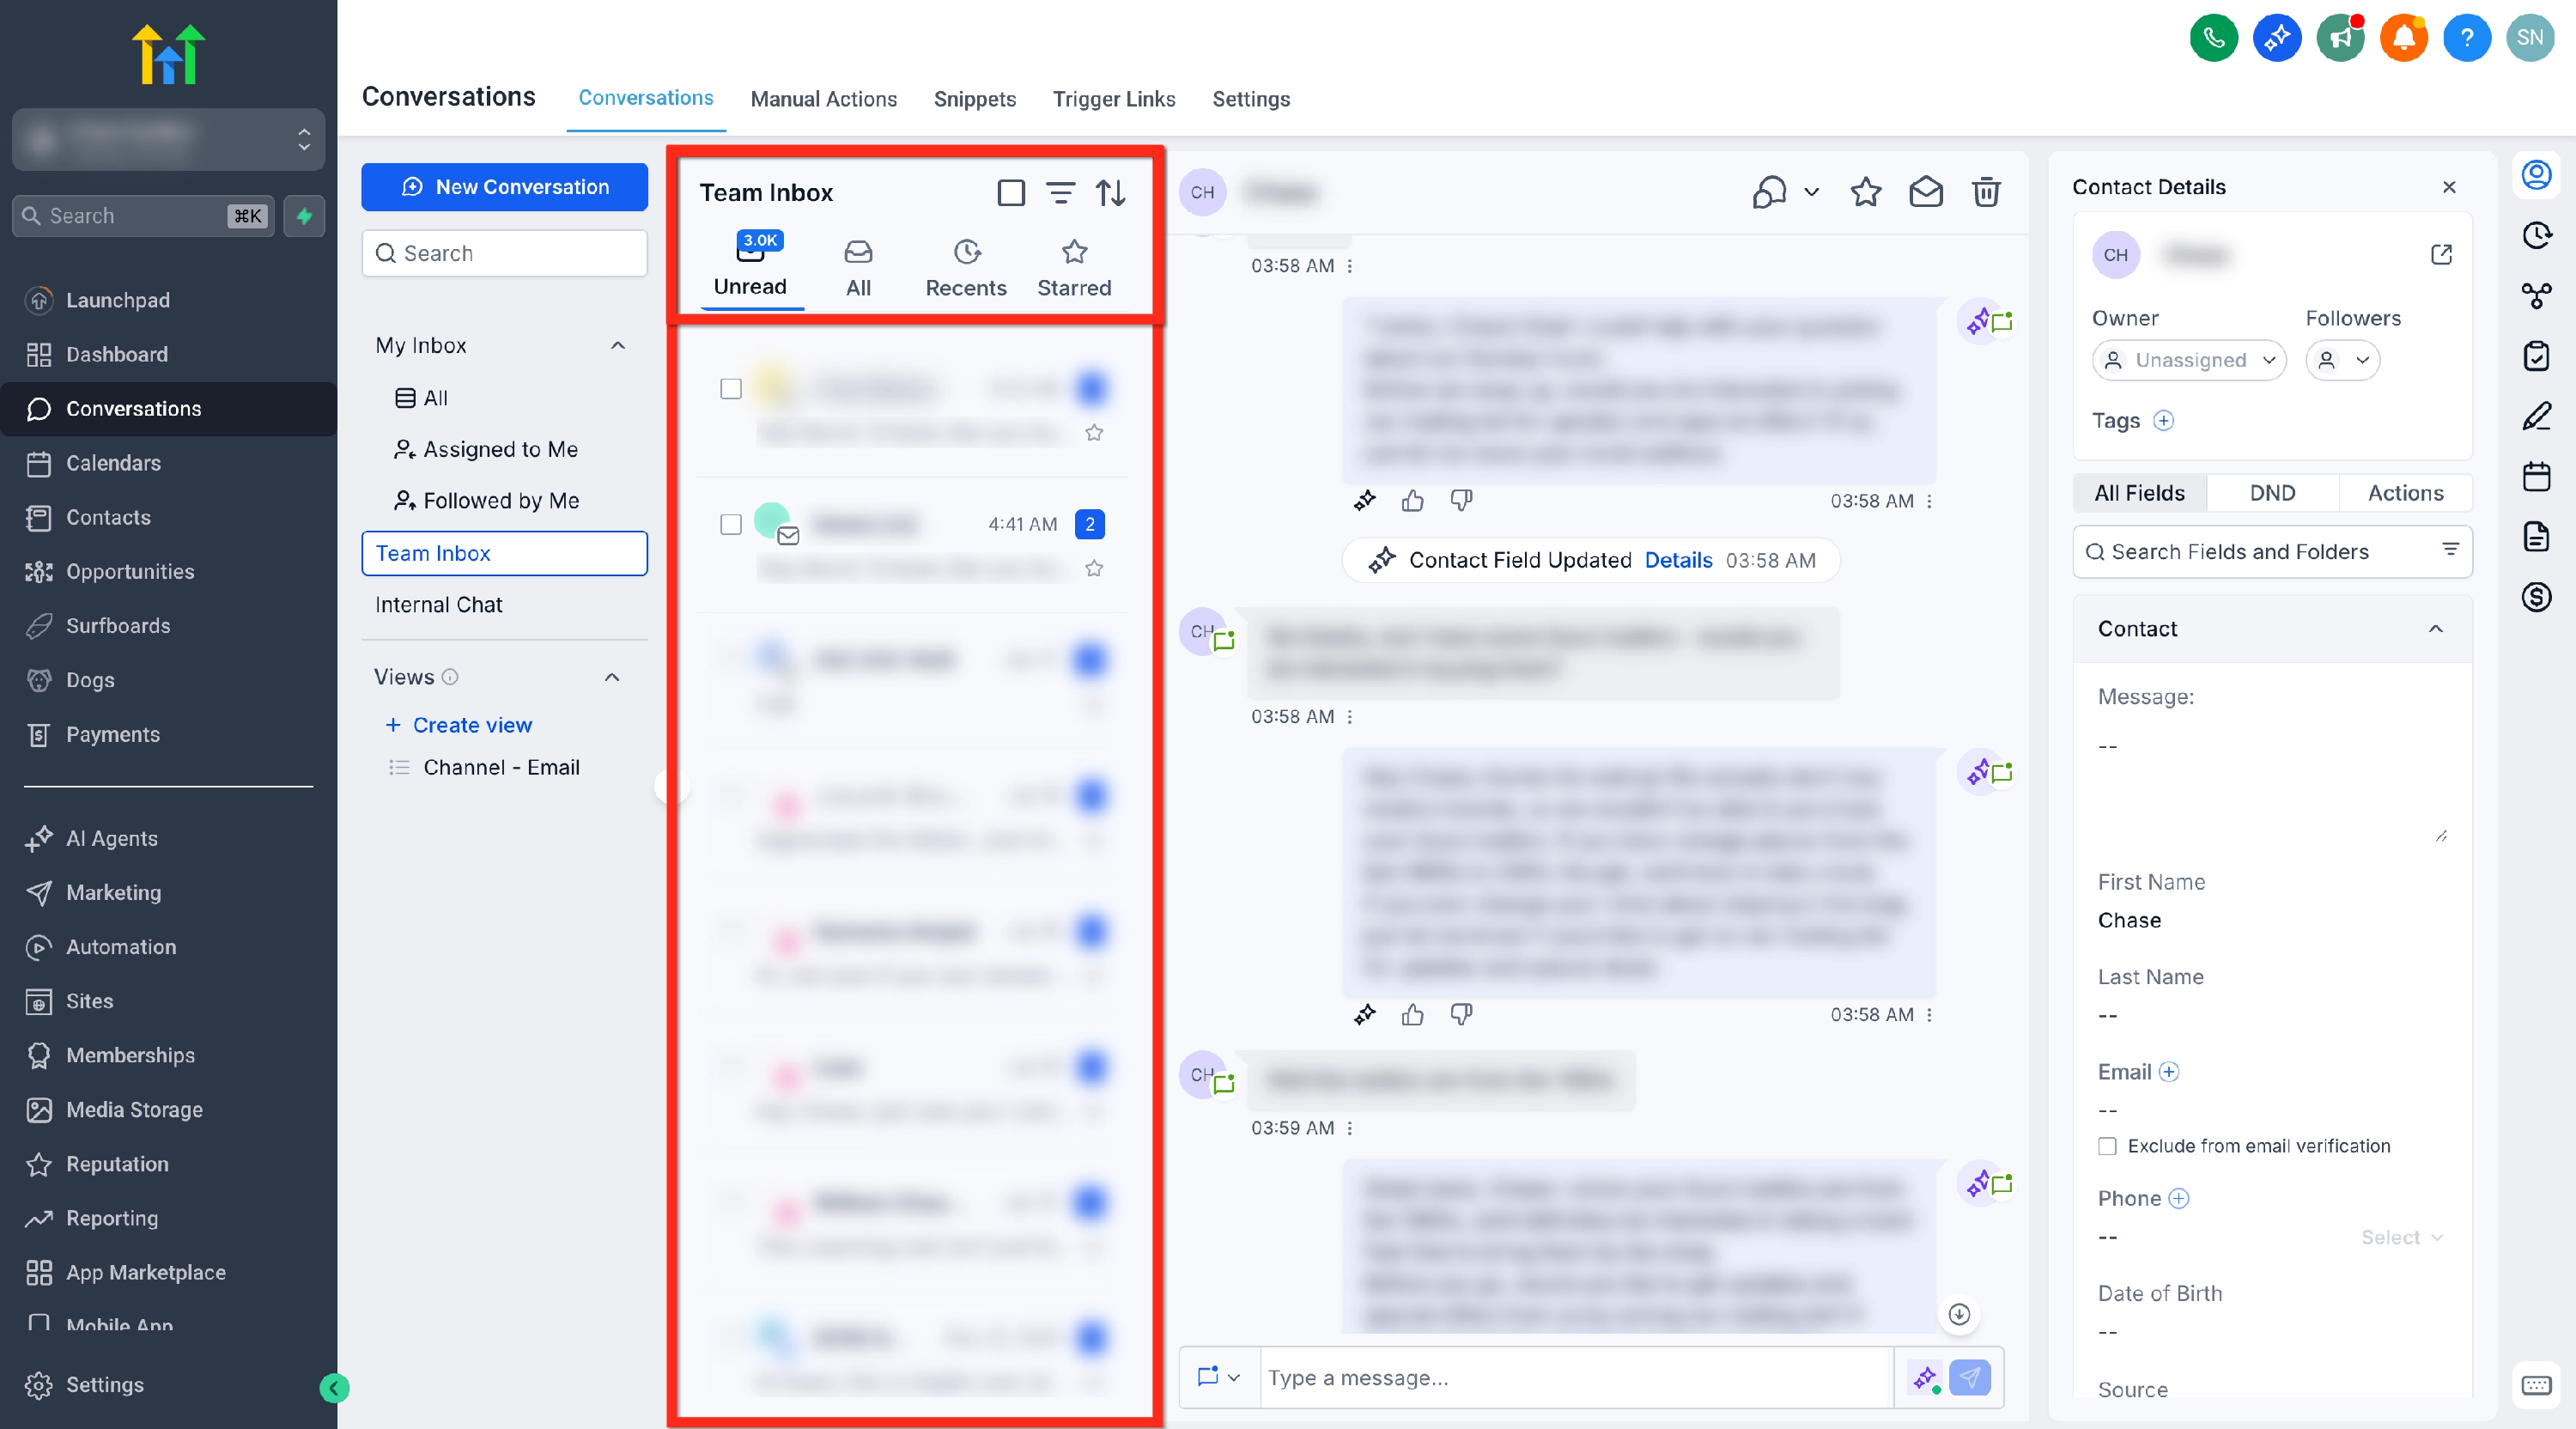The image size is (2576, 1429).
Task: Check the select-all conversations box
Action: point(1010,192)
